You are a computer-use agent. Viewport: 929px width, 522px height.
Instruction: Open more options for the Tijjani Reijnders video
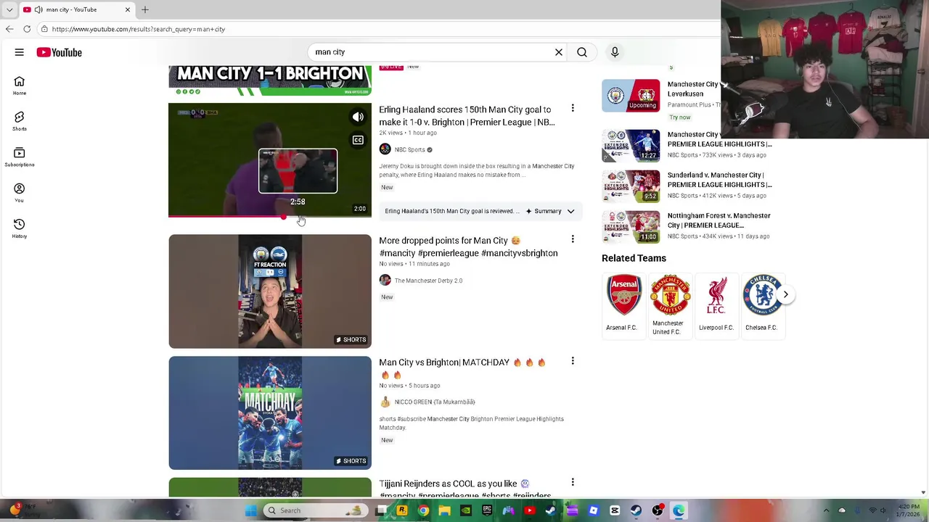click(x=573, y=482)
